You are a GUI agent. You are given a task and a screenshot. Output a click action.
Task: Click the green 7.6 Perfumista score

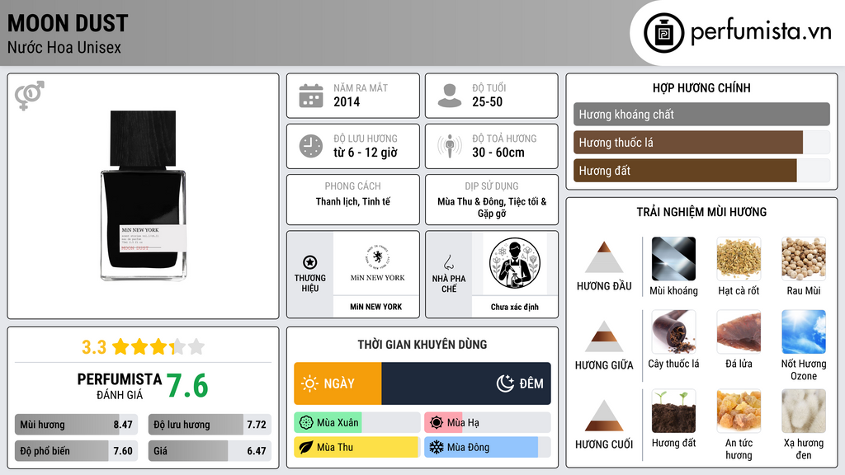pyautogui.click(x=187, y=386)
